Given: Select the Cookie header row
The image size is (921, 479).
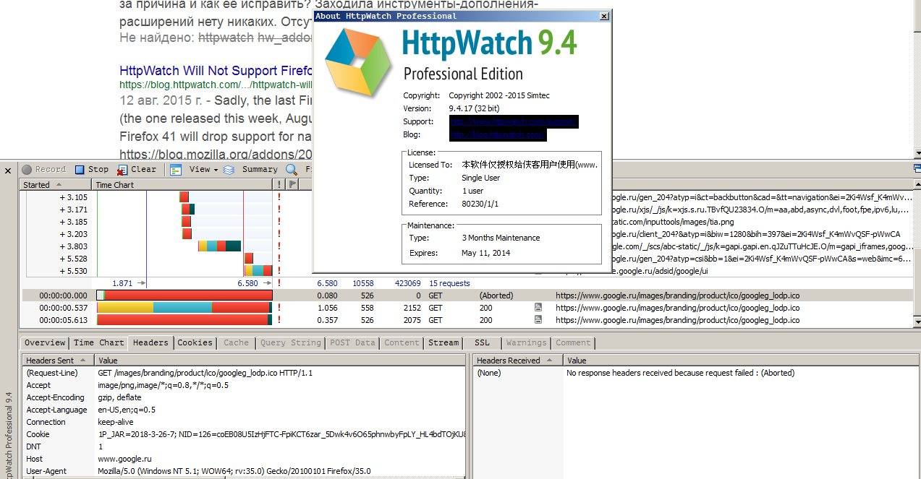Looking at the screenshot, I should point(245,434).
